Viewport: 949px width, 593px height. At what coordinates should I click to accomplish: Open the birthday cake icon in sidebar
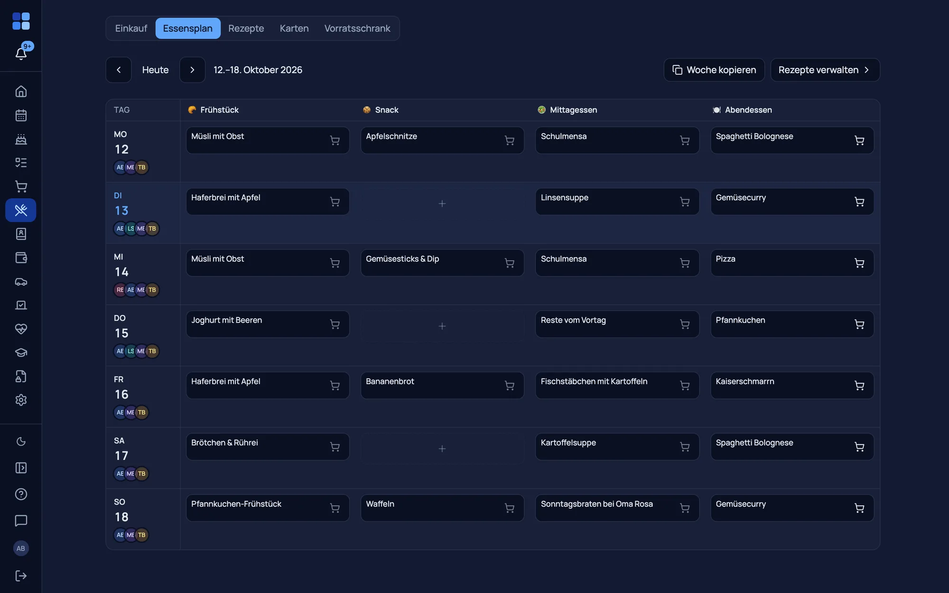point(21,139)
